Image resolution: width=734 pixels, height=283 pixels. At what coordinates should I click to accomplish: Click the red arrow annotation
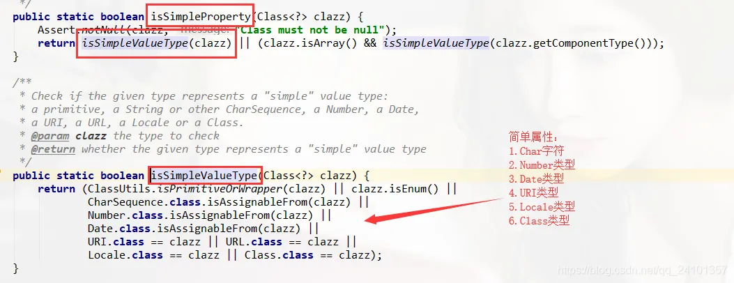(x=433, y=211)
